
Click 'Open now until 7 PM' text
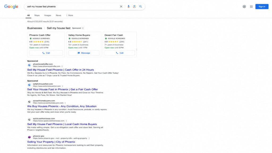click(x=78, y=48)
